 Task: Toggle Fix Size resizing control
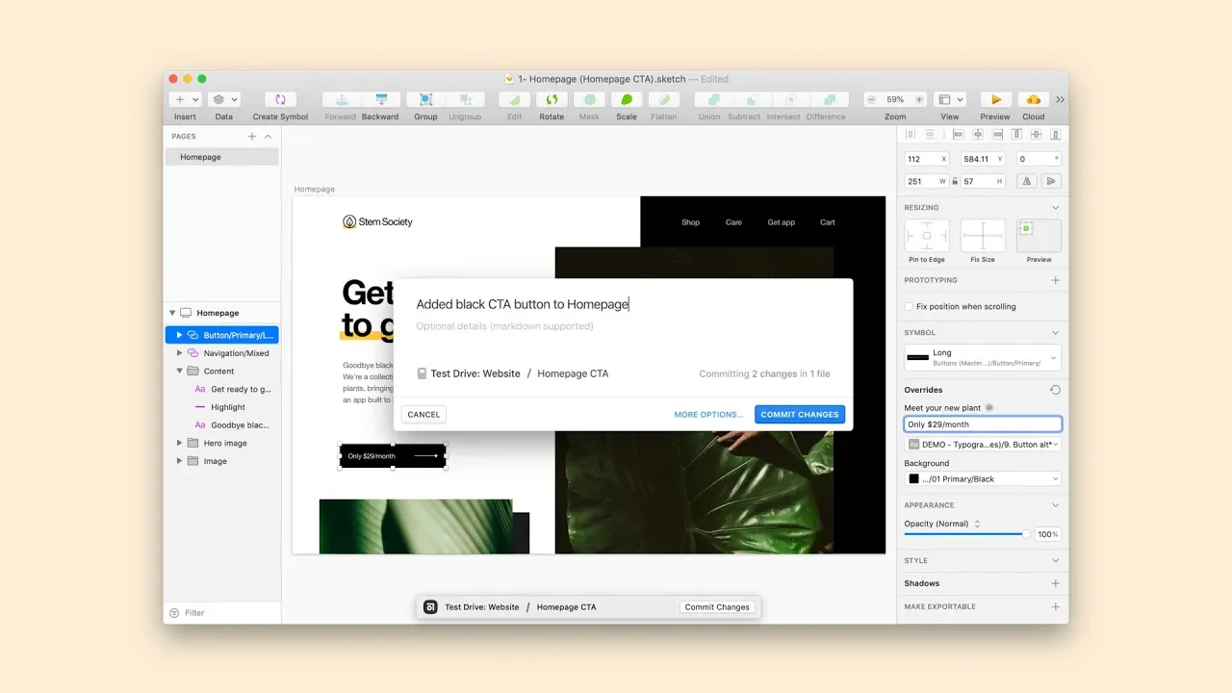point(983,236)
